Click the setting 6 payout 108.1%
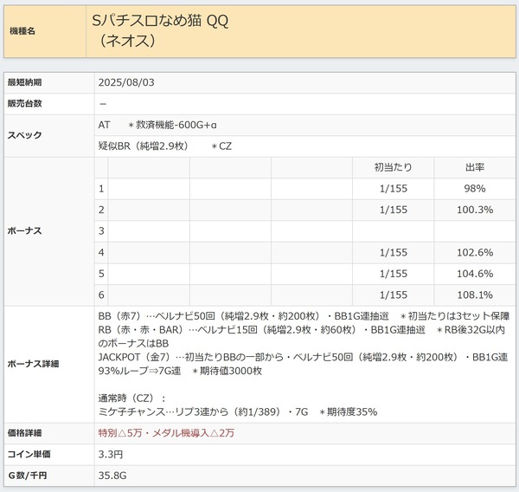The image size is (519, 492). coord(475,295)
